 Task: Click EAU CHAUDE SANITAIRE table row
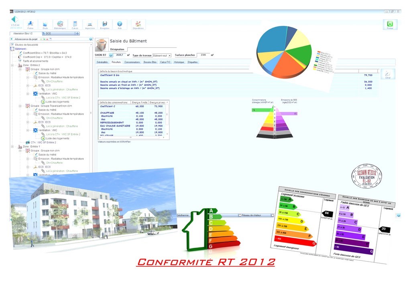tap(132, 126)
